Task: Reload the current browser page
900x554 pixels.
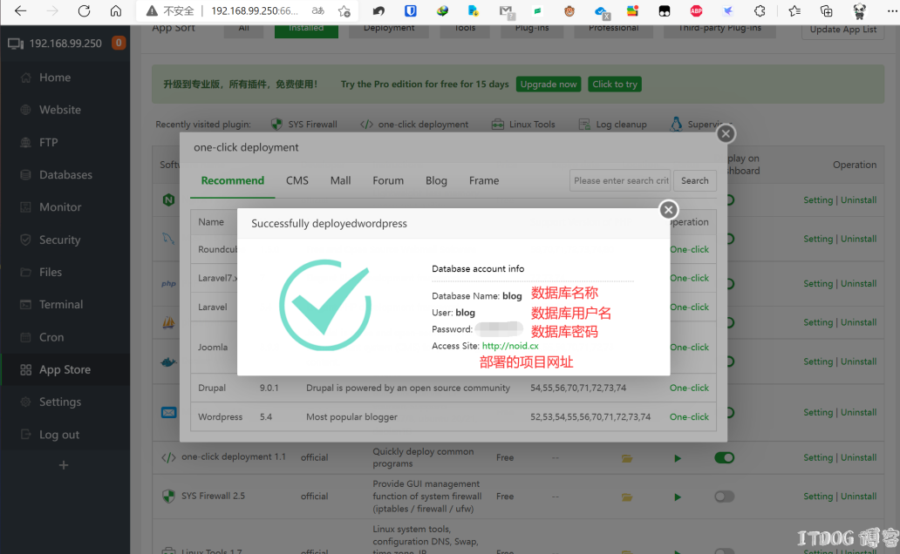Action: tap(84, 11)
